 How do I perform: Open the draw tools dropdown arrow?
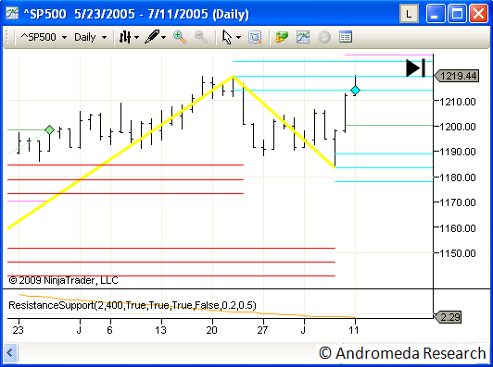[x=163, y=38]
